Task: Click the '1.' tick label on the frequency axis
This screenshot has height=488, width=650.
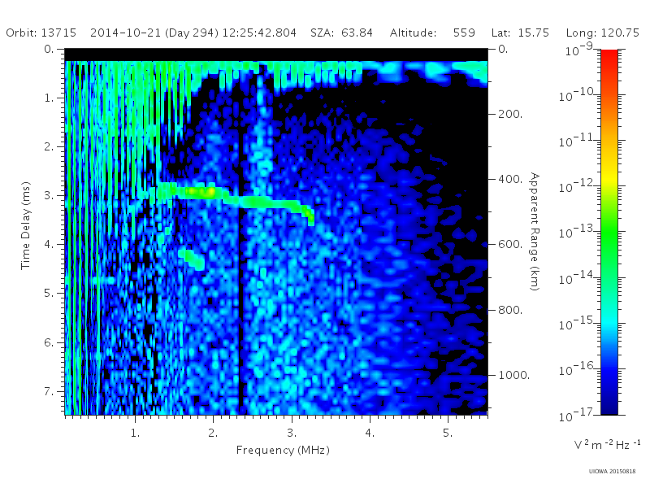Action: click(x=135, y=433)
